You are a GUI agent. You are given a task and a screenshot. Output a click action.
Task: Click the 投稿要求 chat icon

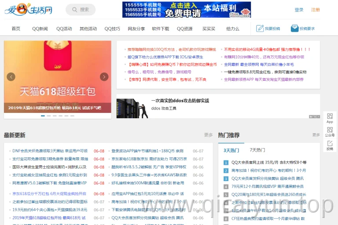tap(294, 29)
